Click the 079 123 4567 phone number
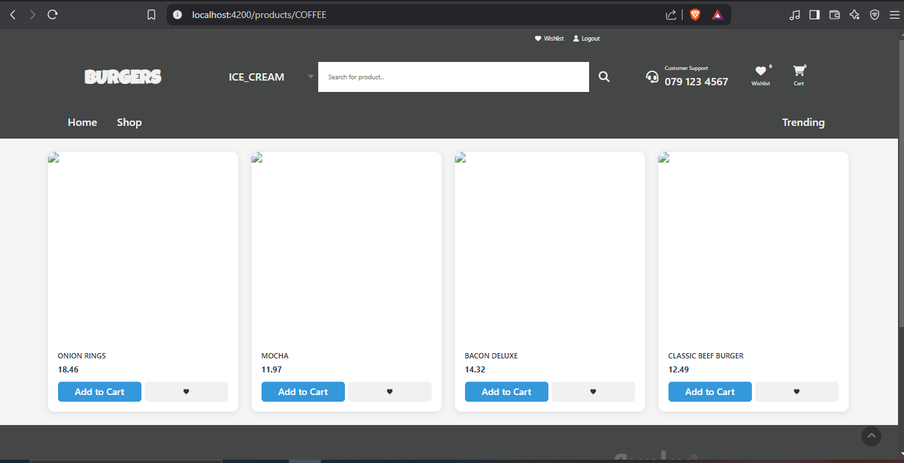This screenshot has height=463, width=904. click(697, 82)
